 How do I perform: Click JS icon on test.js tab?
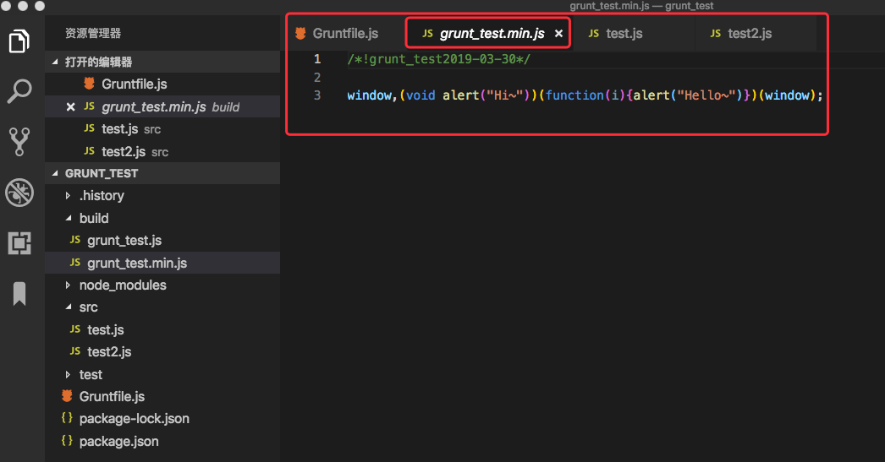[594, 33]
